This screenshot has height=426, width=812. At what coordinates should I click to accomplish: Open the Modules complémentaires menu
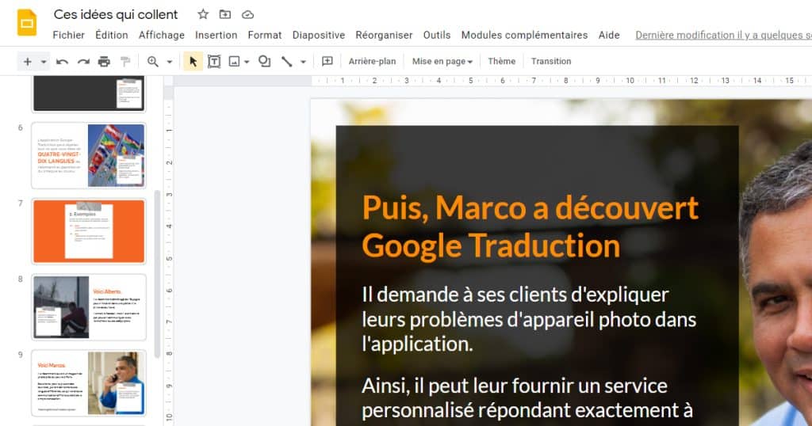(524, 35)
